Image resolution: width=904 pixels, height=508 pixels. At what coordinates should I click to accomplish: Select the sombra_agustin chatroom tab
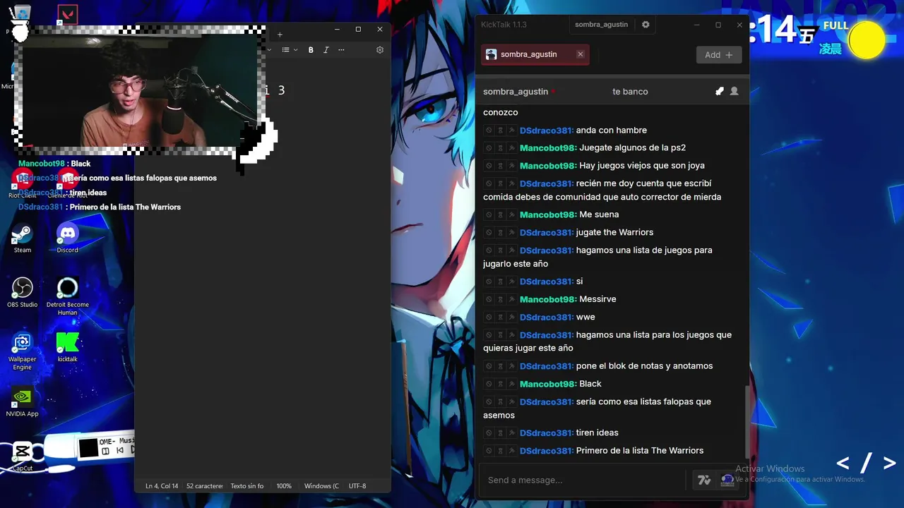click(x=535, y=54)
